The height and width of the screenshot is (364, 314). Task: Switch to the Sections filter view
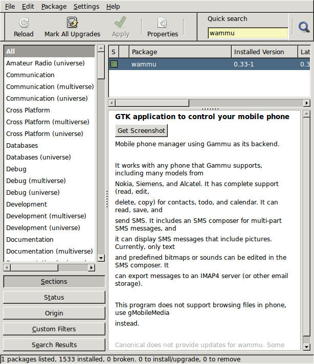54,282
